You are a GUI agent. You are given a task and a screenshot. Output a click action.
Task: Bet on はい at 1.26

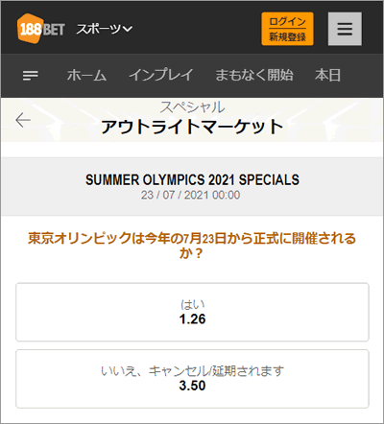click(192, 312)
